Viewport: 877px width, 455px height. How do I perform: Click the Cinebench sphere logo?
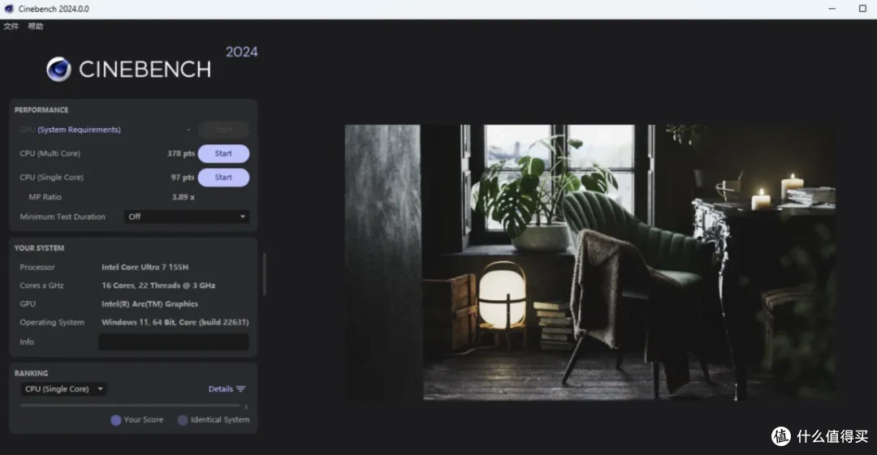(x=58, y=69)
